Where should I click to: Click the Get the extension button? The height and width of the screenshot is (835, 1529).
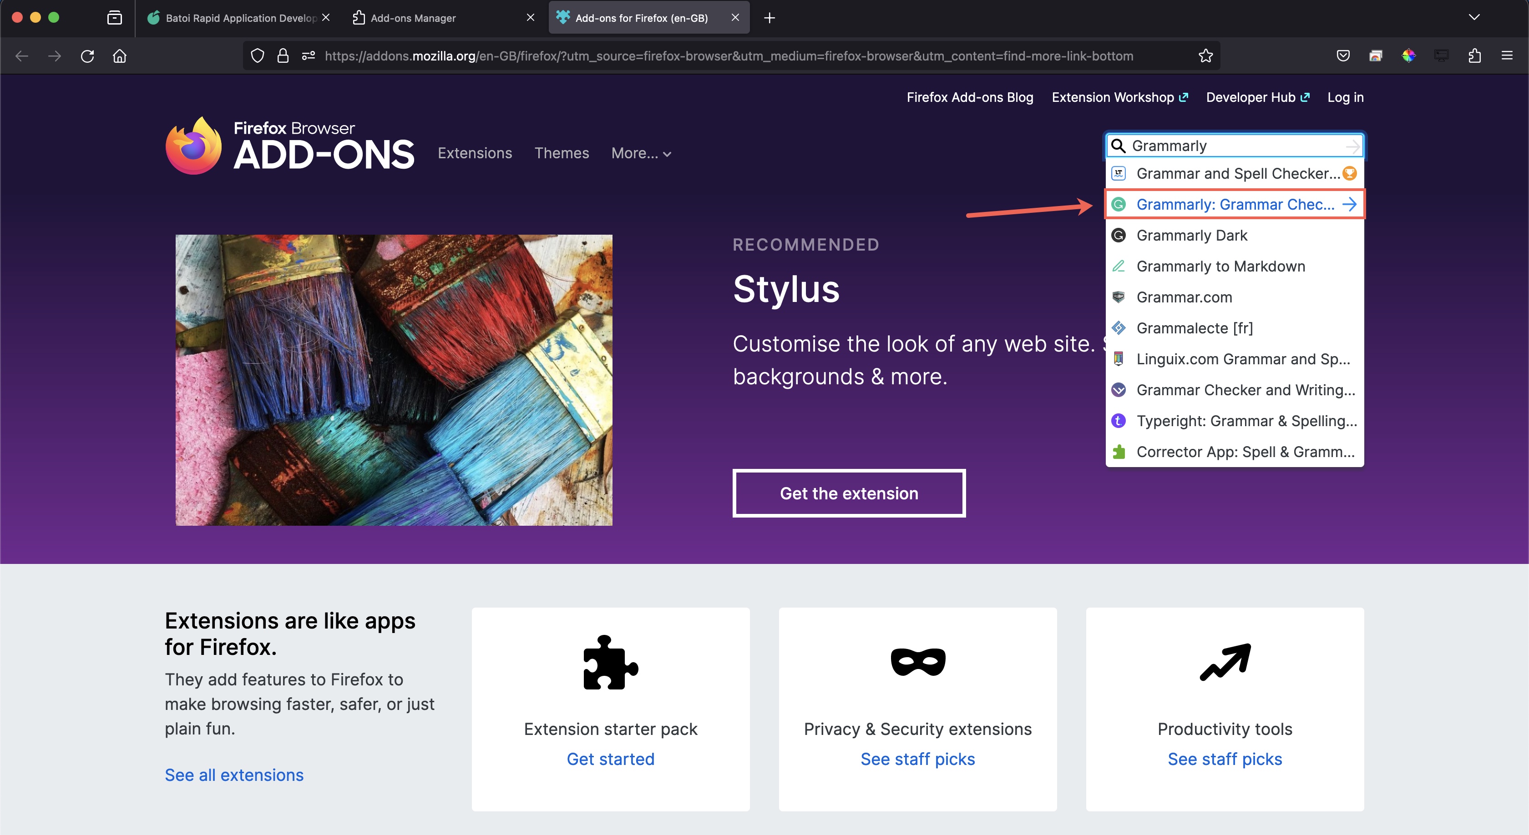(849, 493)
